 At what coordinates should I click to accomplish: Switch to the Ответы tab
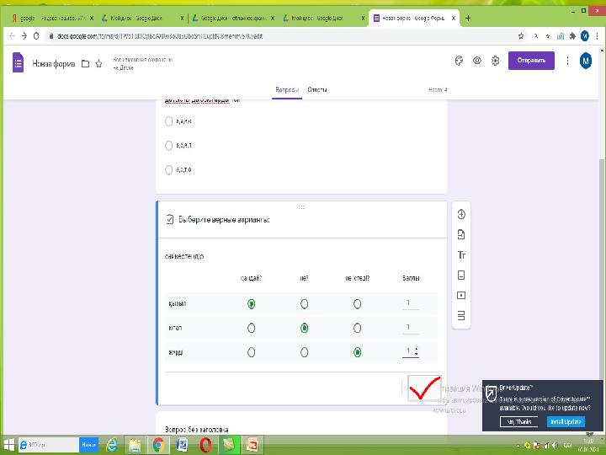pos(317,90)
